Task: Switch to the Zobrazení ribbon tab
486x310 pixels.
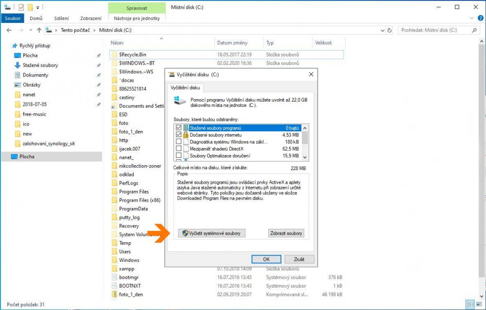Action: pos(91,18)
